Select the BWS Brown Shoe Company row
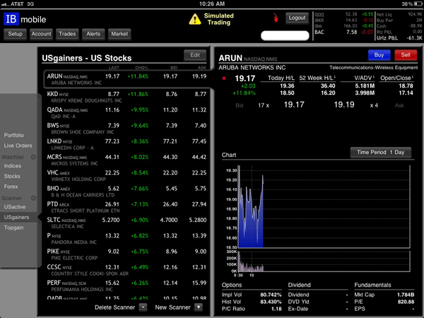424x318 pixels. 126,129
